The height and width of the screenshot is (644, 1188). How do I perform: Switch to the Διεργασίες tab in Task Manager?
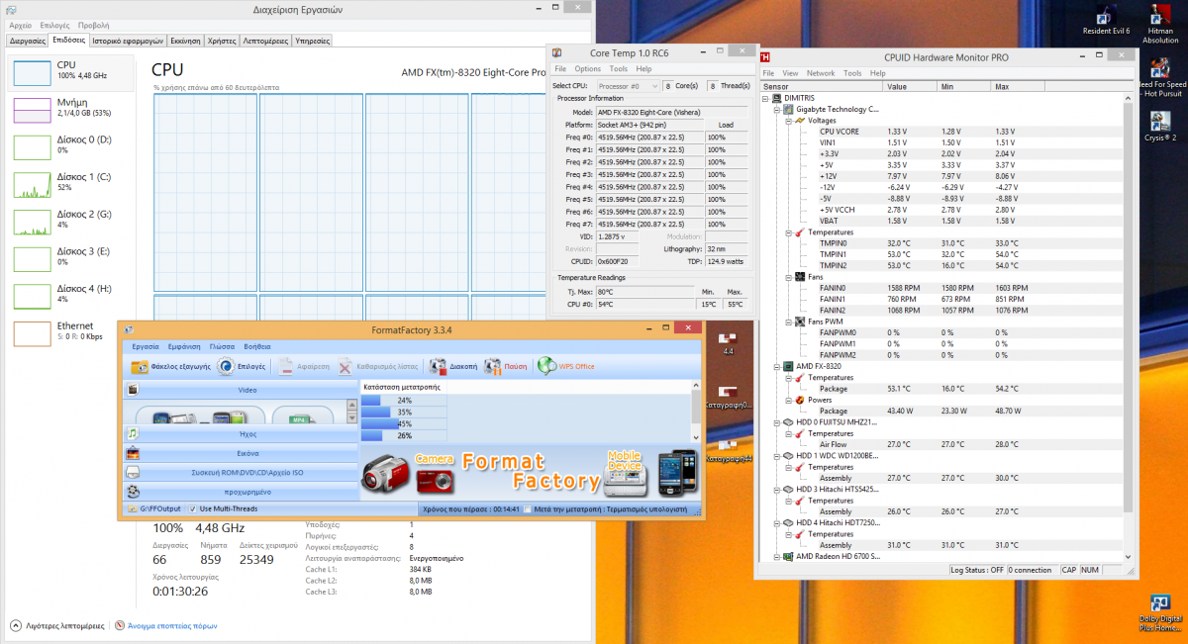tap(28, 41)
